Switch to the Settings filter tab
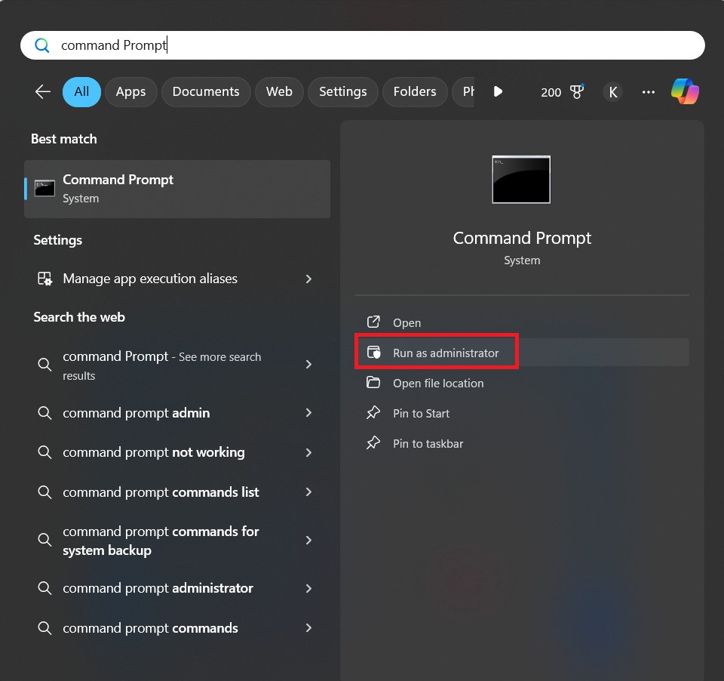This screenshot has width=724, height=681. [x=343, y=92]
